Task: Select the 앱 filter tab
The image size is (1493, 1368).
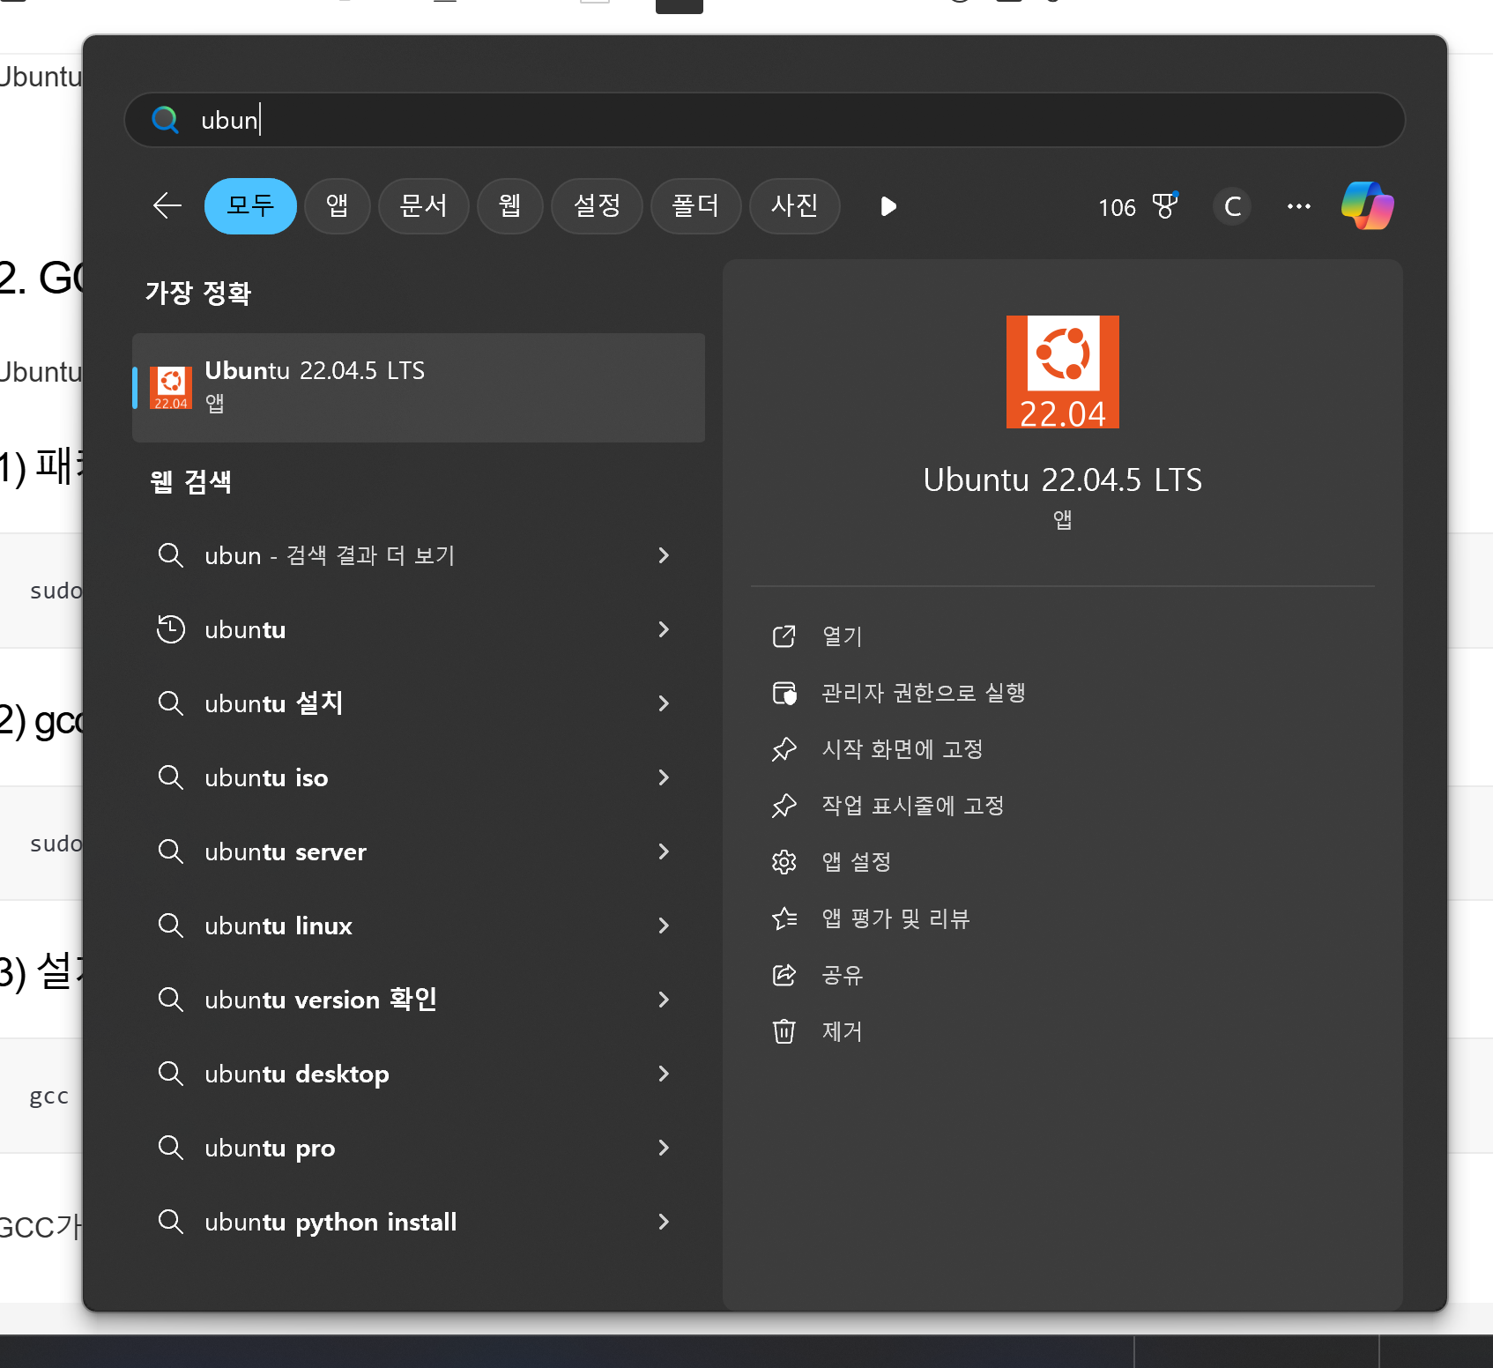Action: coord(337,206)
